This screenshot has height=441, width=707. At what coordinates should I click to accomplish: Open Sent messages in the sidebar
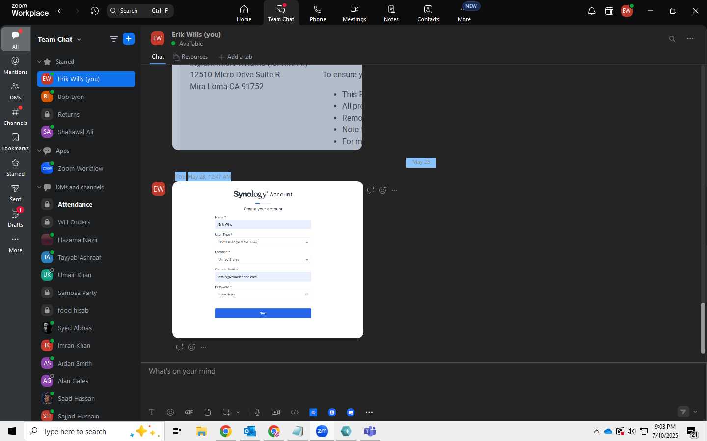pos(15,193)
